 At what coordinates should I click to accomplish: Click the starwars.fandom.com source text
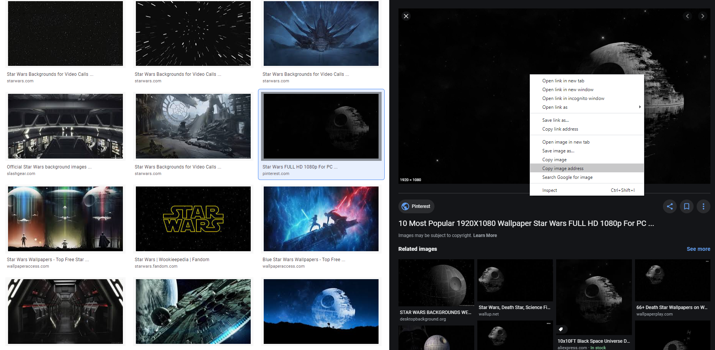[156, 267]
